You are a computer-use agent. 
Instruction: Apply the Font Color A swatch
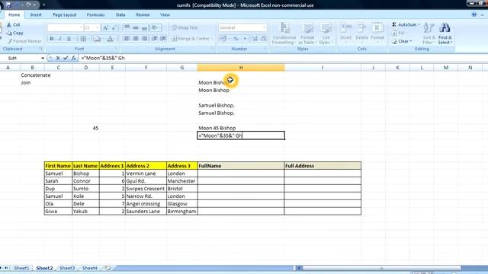(x=110, y=39)
